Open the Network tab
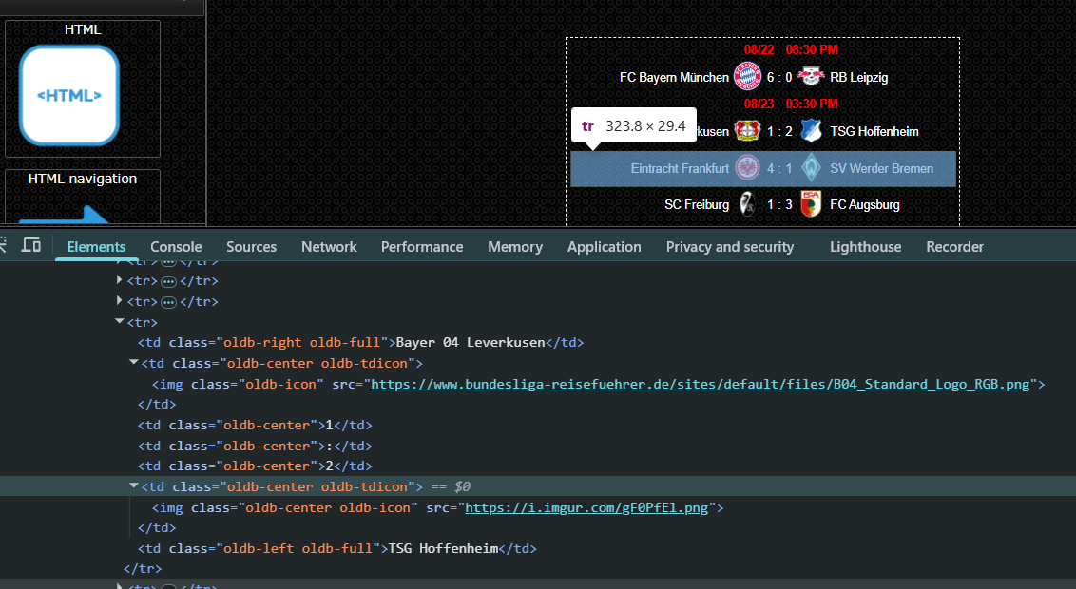 pos(329,247)
